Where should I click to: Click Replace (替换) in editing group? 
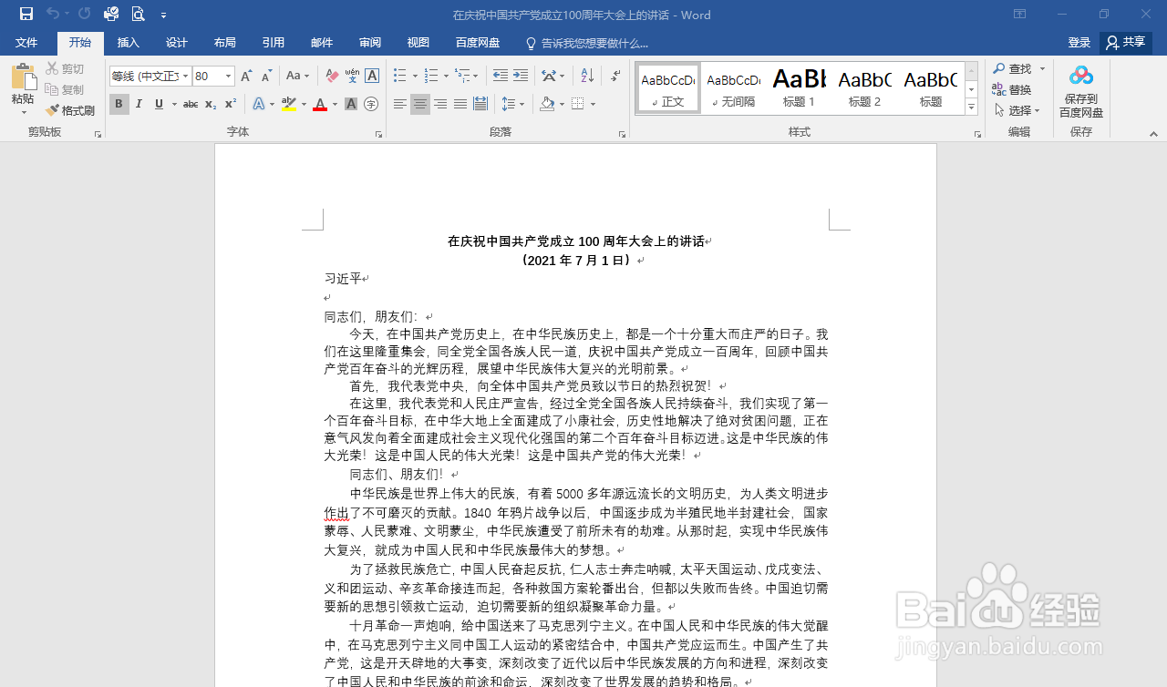pos(1012,89)
